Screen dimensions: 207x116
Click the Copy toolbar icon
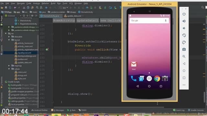click(x=28, y=8)
